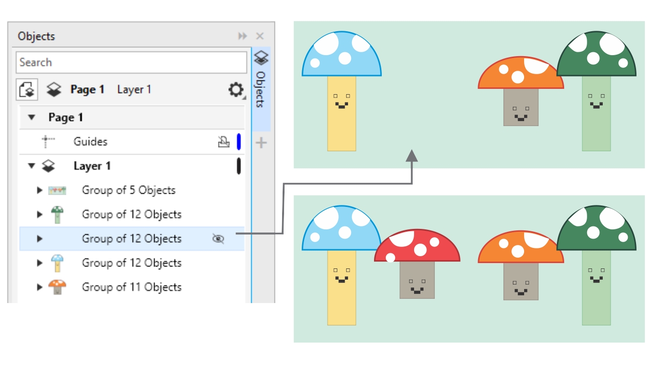Show the hidden Group of 12 Objects
The image size is (660, 366).
coord(218,239)
